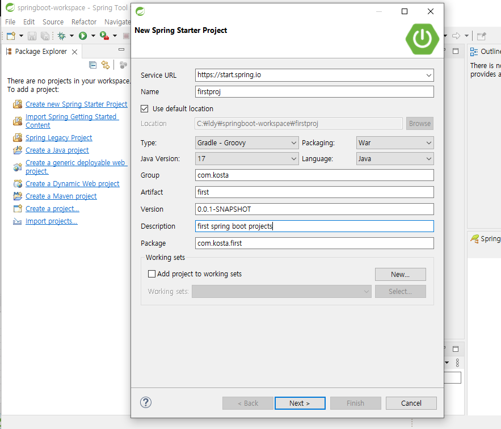Image resolution: width=501 pixels, height=429 pixels.
Task: Open the Packaging War dropdown
Action: [x=395, y=143]
